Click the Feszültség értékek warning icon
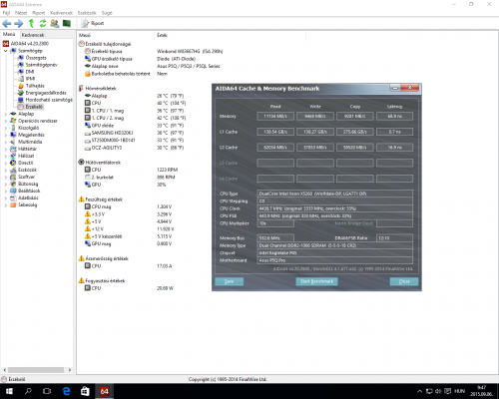 point(81,199)
